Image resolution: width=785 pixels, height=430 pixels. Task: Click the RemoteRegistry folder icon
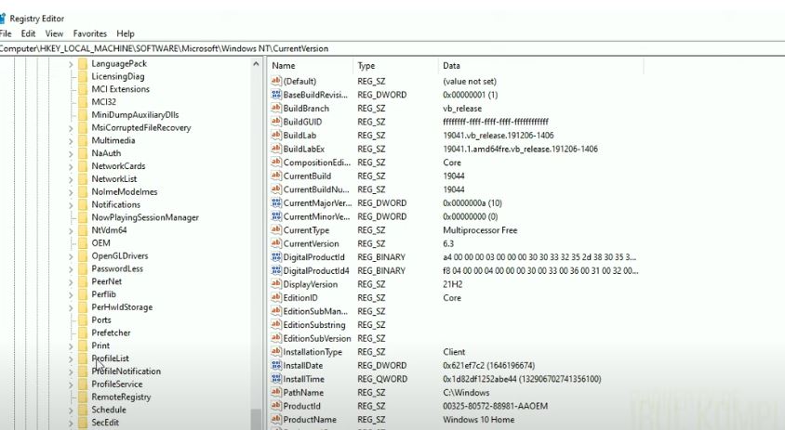83,397
